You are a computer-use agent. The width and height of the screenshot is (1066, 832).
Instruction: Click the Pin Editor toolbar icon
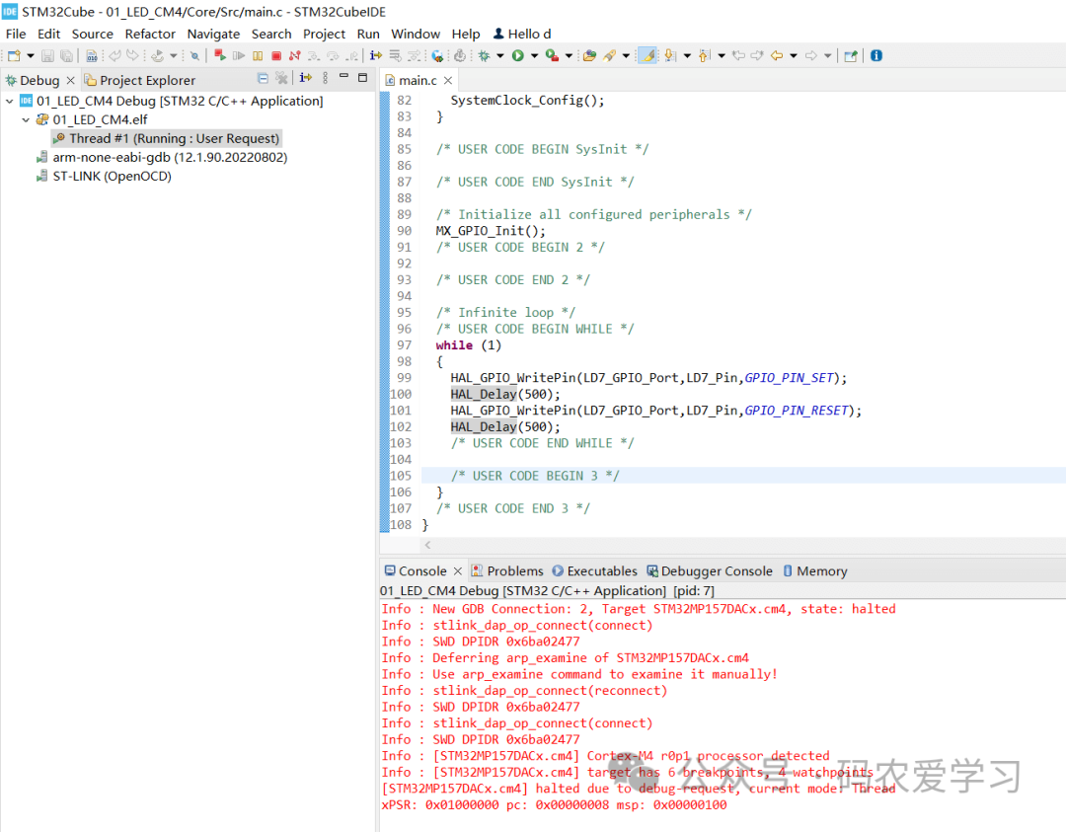pyautogui.click(x=851, y=55)
